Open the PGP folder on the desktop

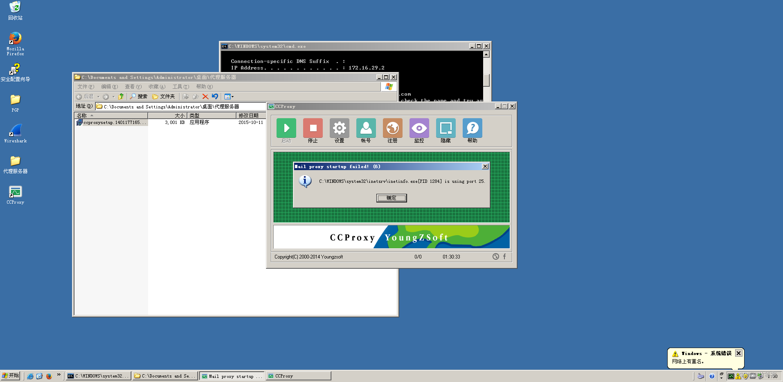15,103
